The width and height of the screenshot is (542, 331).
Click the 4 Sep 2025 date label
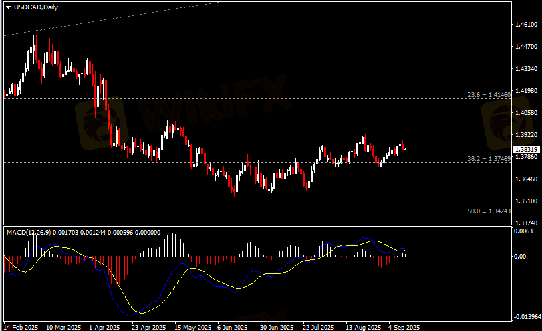point(404,327)
